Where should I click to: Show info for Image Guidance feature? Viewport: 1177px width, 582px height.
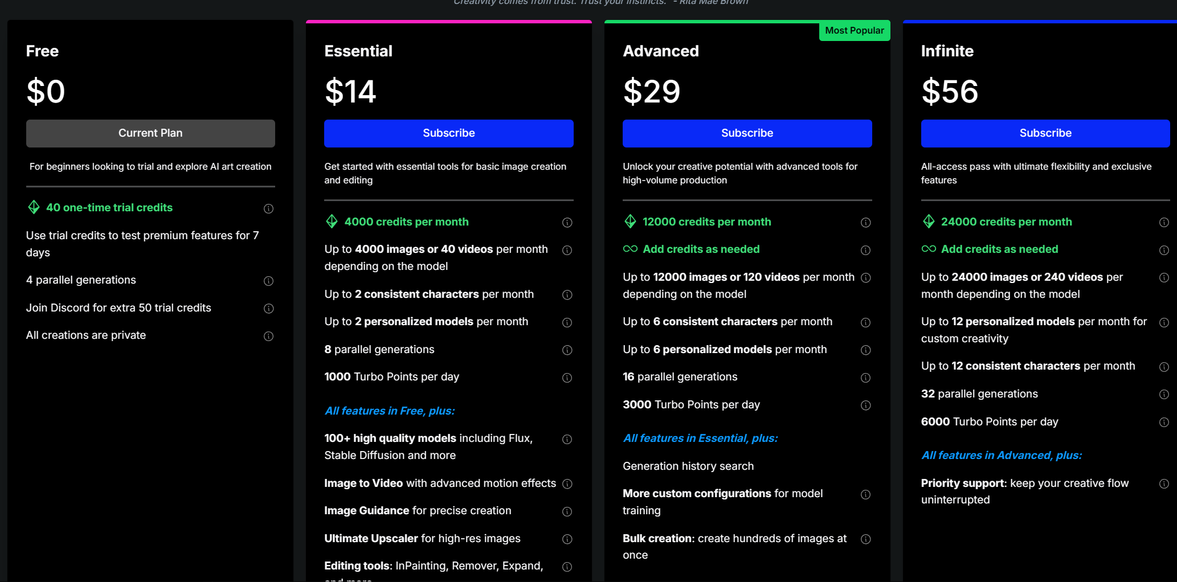point(567,511)
